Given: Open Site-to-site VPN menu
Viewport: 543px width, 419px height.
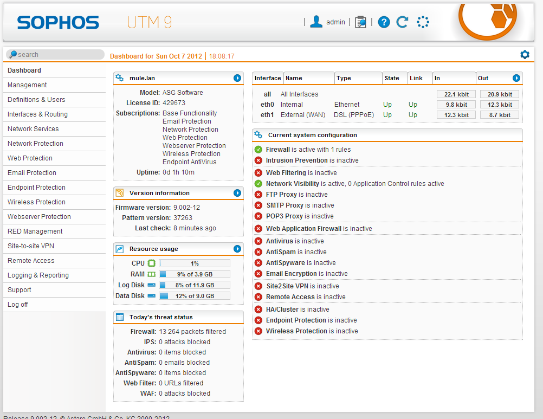Looking at the screenshot, I should pyautogui.click(x=54, y=246).
